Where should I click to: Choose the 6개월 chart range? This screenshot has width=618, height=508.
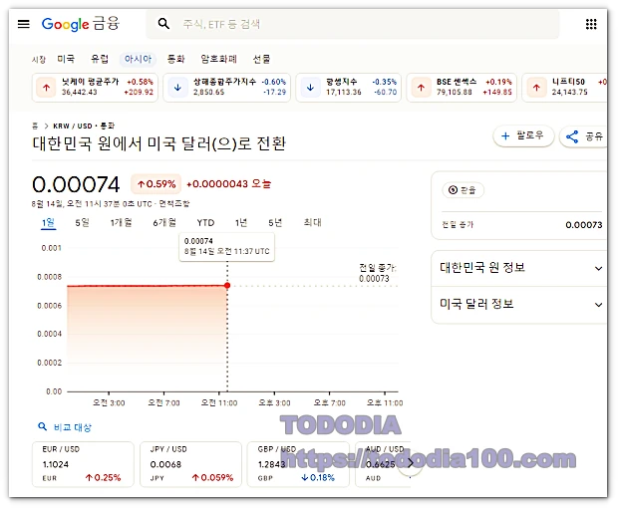click(x=164, y=223)
